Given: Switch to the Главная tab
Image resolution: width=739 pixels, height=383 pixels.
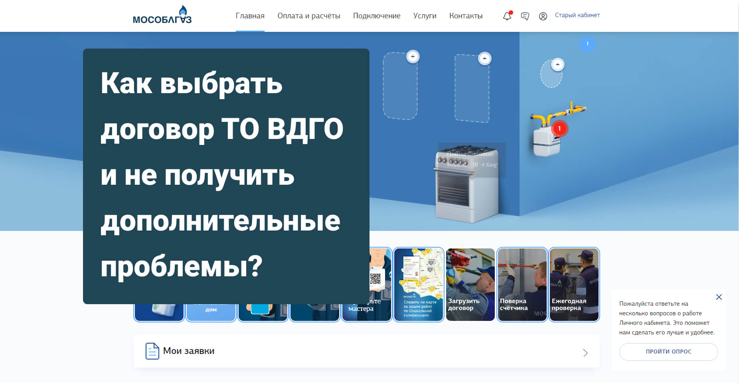Looking at the screenshot, I should [x=250, y=16].
